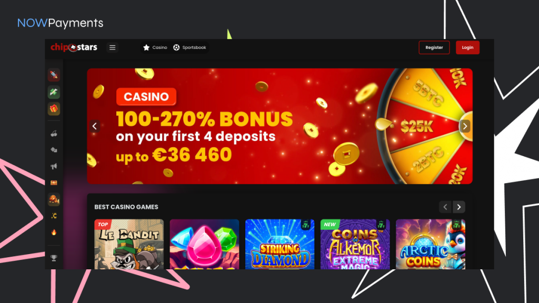
Task: Select the dice games icon
Action: click(x=54, y=150)
